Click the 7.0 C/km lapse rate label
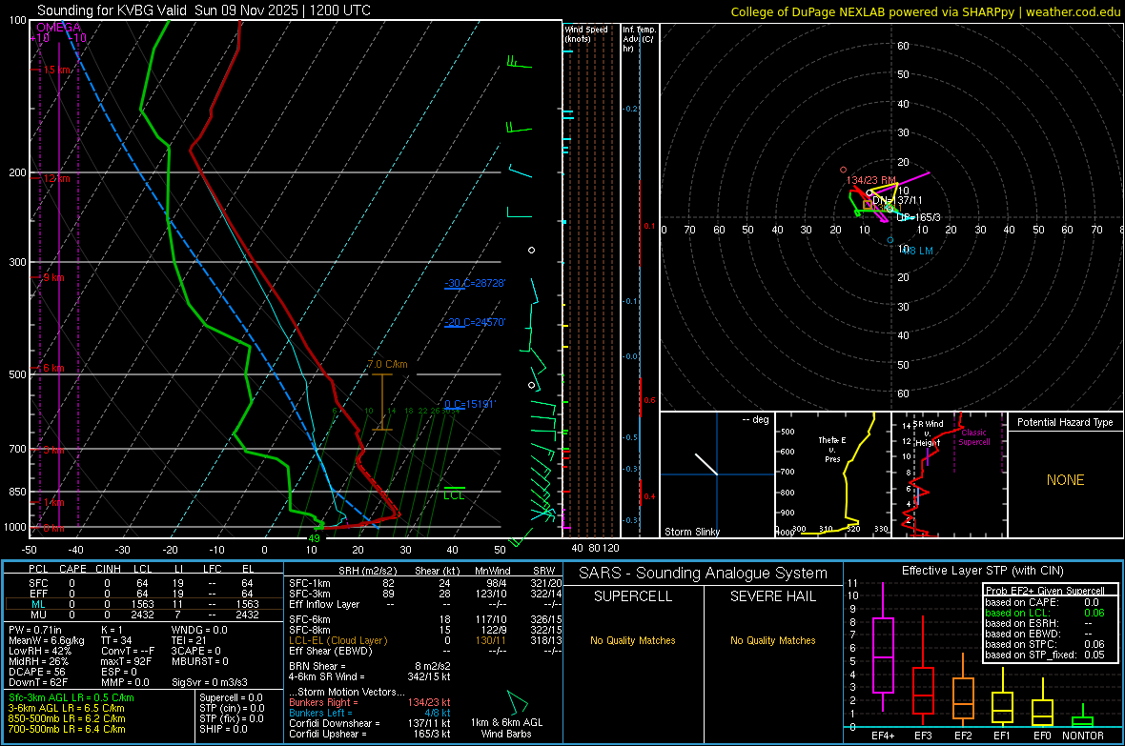The height and width of the screenshot is (746, 1125). point(387,364)
